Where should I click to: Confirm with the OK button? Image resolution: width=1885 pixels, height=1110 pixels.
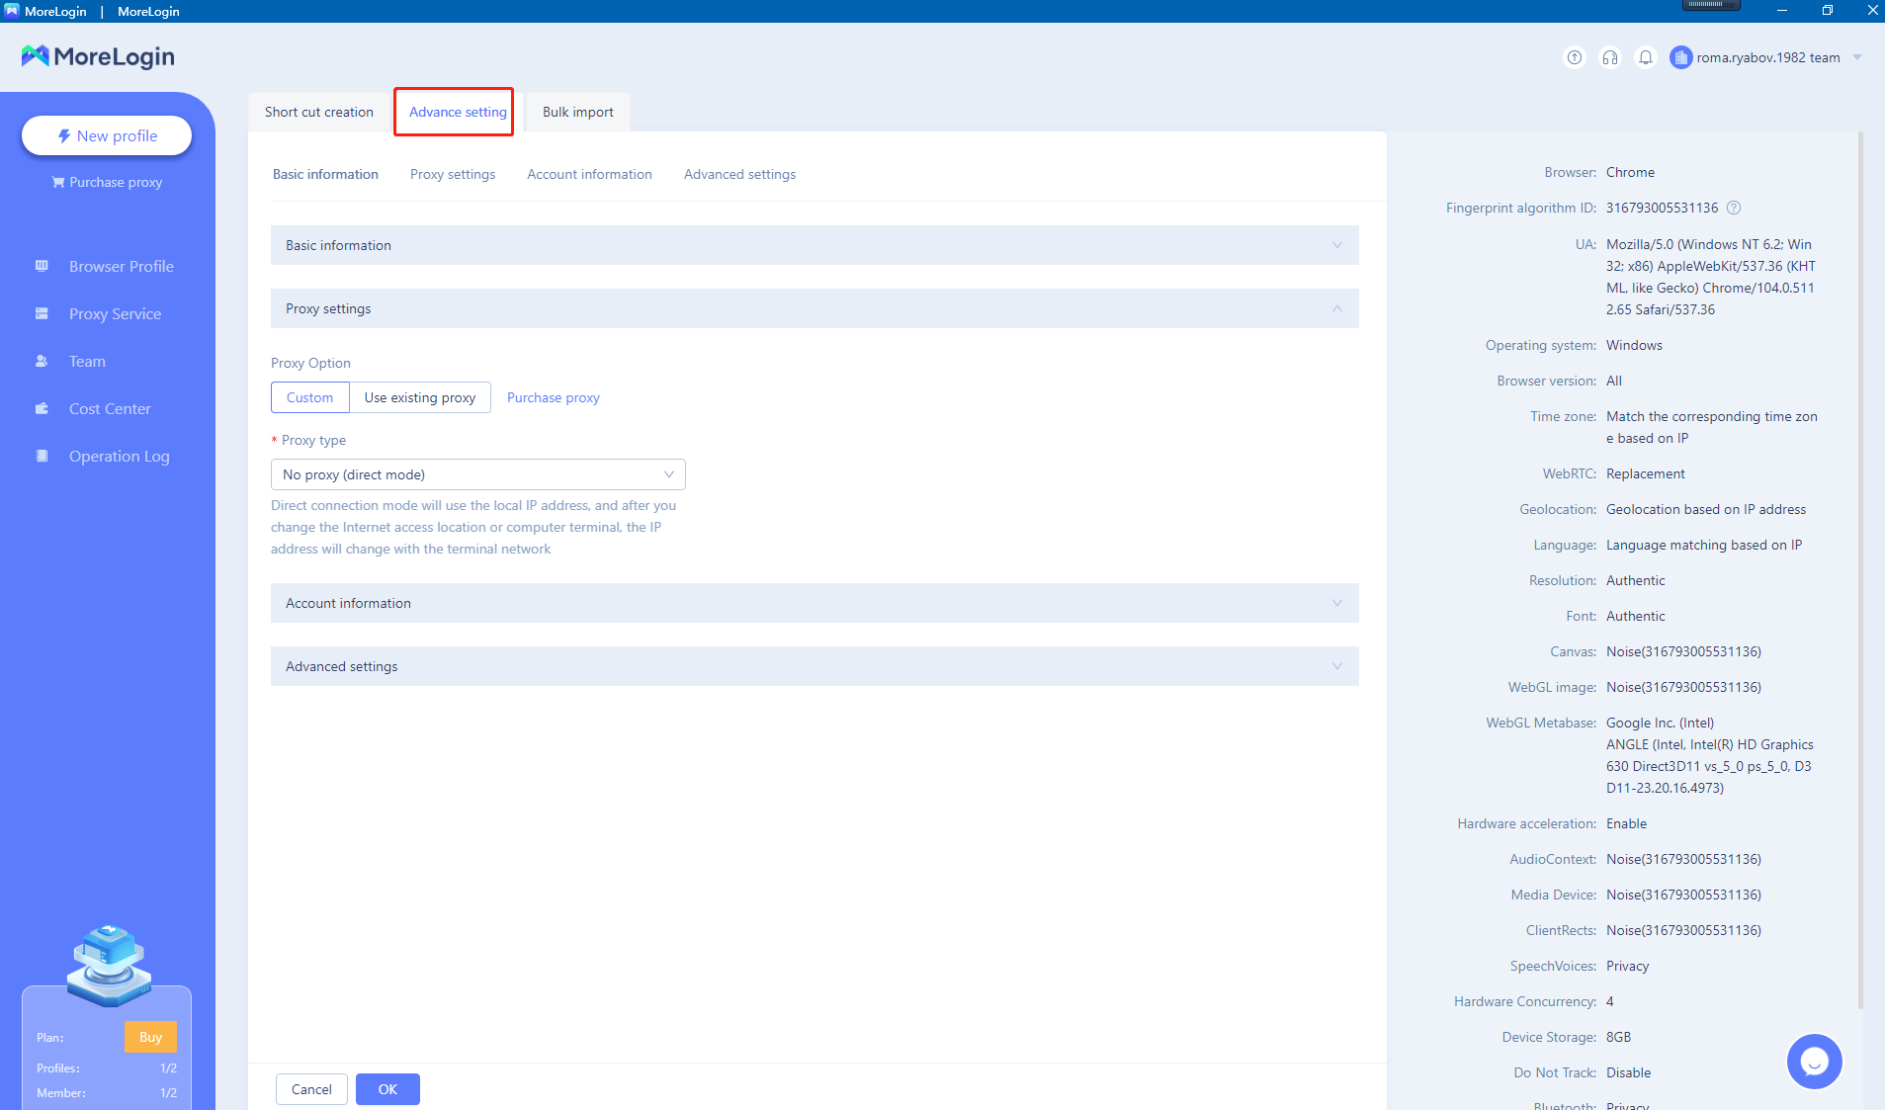coord(387,1089)
